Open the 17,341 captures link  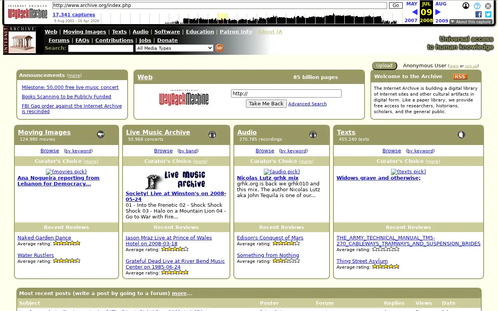pos(74,15)
